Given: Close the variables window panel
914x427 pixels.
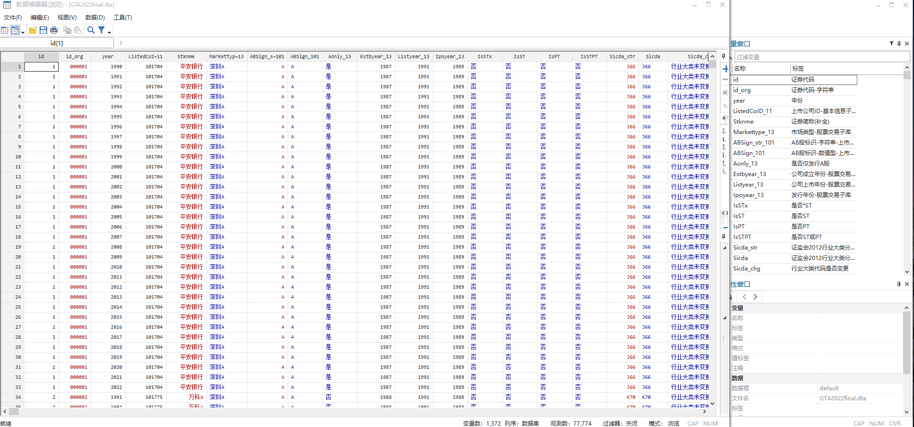Looking at the screenshot, I should (x=907, y=43).
